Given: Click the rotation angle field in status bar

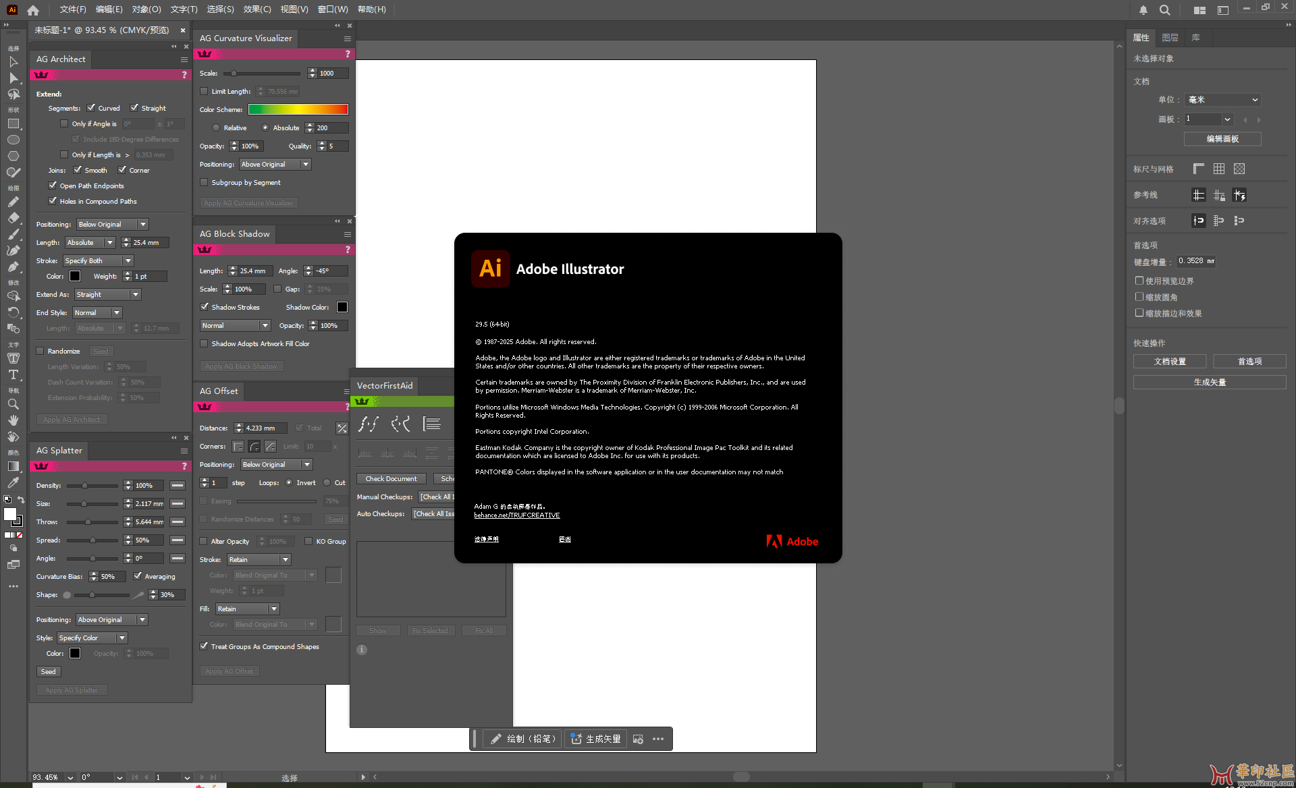Looking at the screenshot, I should [97, 777].
